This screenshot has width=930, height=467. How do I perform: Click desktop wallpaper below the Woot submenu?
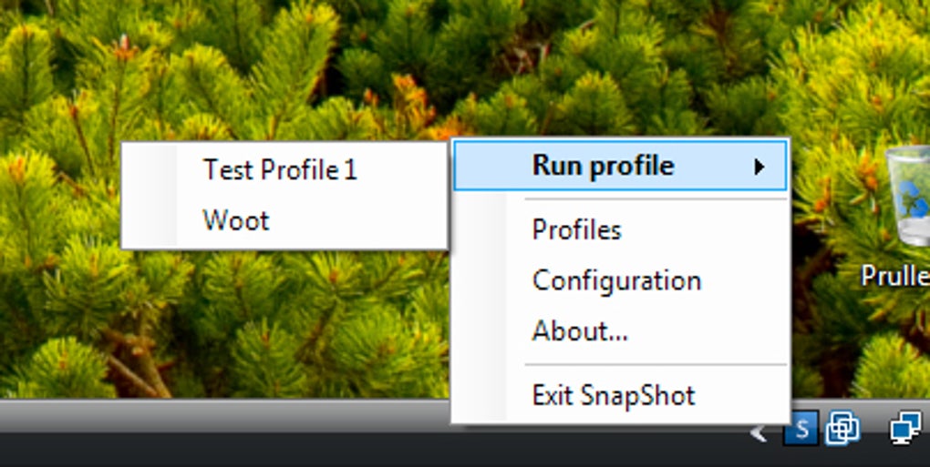pyautogui.click(x=274, y=319)
